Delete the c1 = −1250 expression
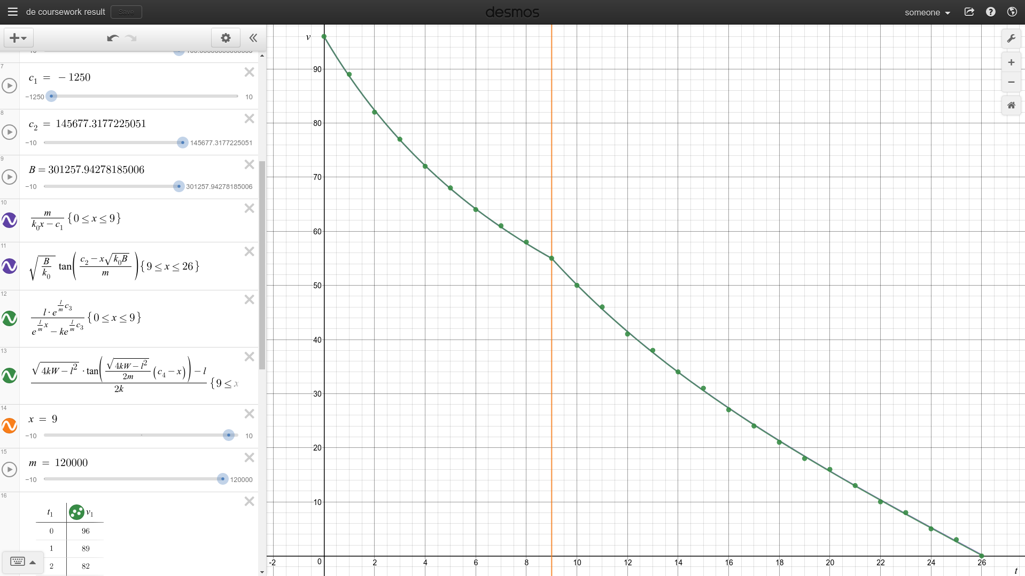Screen dimensions: 1025x576 [x=249, y=72]
